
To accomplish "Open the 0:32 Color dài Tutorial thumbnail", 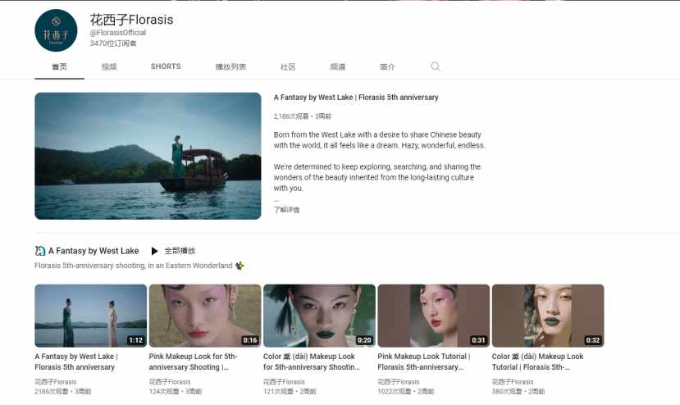I will tap(548, 316).
